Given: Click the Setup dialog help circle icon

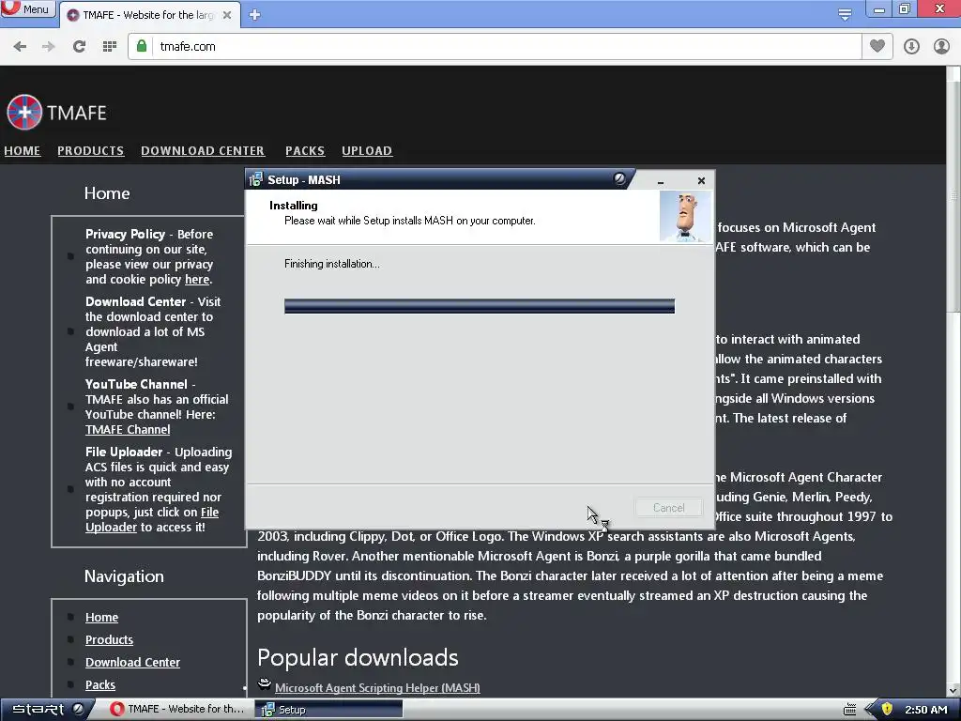Looking at the screenshot, I should click(619, 178).
